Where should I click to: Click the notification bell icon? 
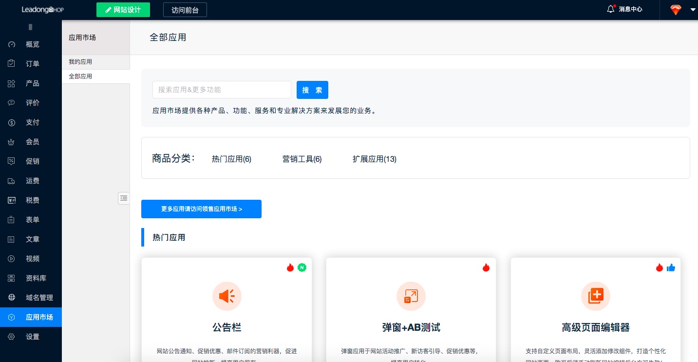coord(611,9)
